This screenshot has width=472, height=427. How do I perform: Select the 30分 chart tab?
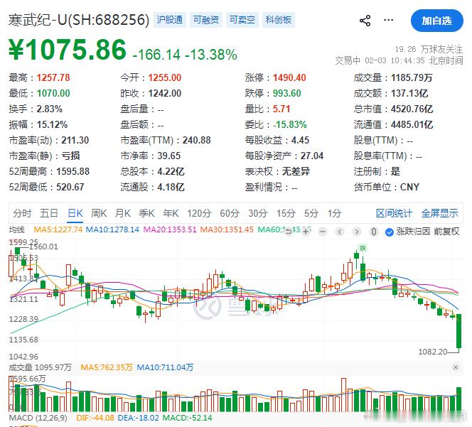point(257,213)
